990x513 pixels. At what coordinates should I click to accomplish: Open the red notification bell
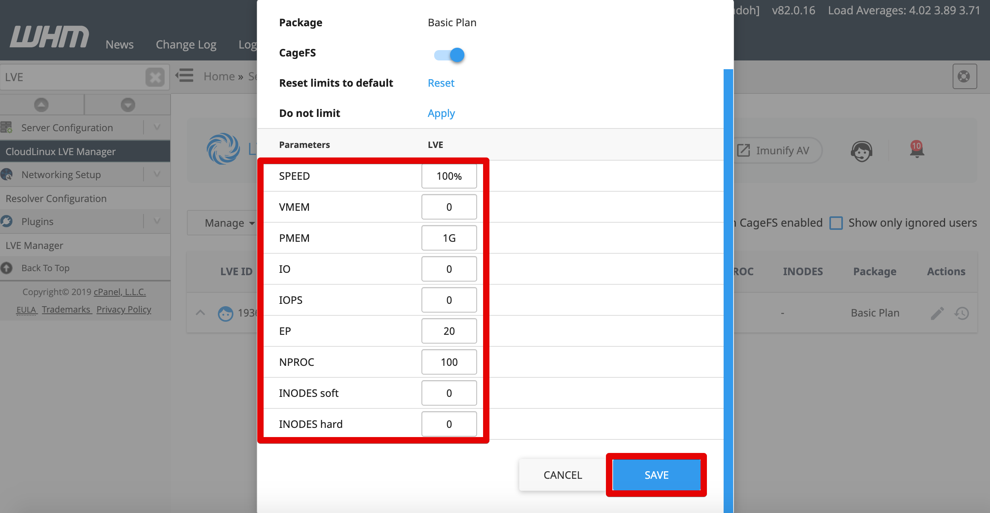coord(917,150)
